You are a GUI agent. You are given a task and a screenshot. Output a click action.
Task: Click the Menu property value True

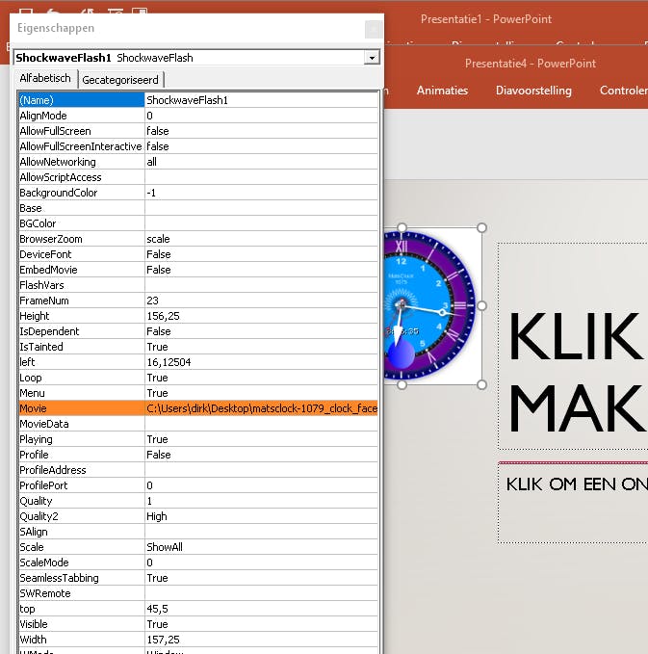[261, 393]
